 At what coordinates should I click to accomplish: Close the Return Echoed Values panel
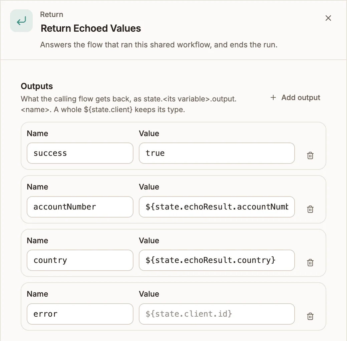click(328, 18)
